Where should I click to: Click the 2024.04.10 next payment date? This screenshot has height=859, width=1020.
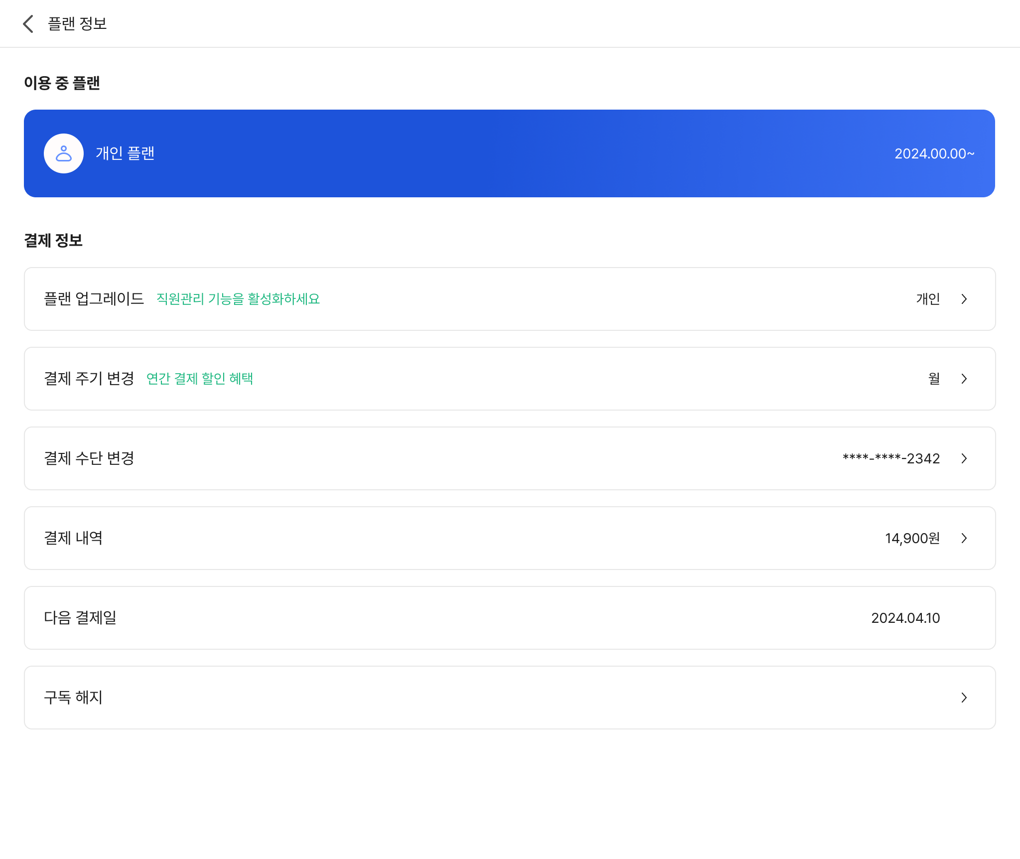pyautogui.click(x=905, y=618)
